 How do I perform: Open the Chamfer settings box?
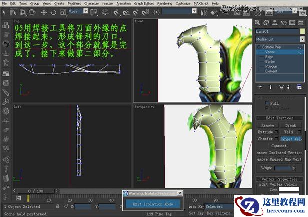[x=276, y=139]
